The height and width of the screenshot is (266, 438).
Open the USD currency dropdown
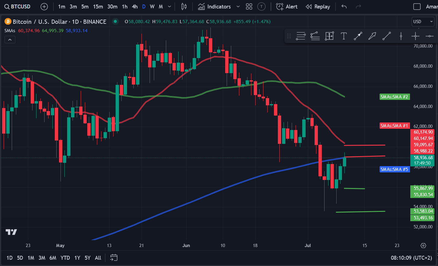423,21
